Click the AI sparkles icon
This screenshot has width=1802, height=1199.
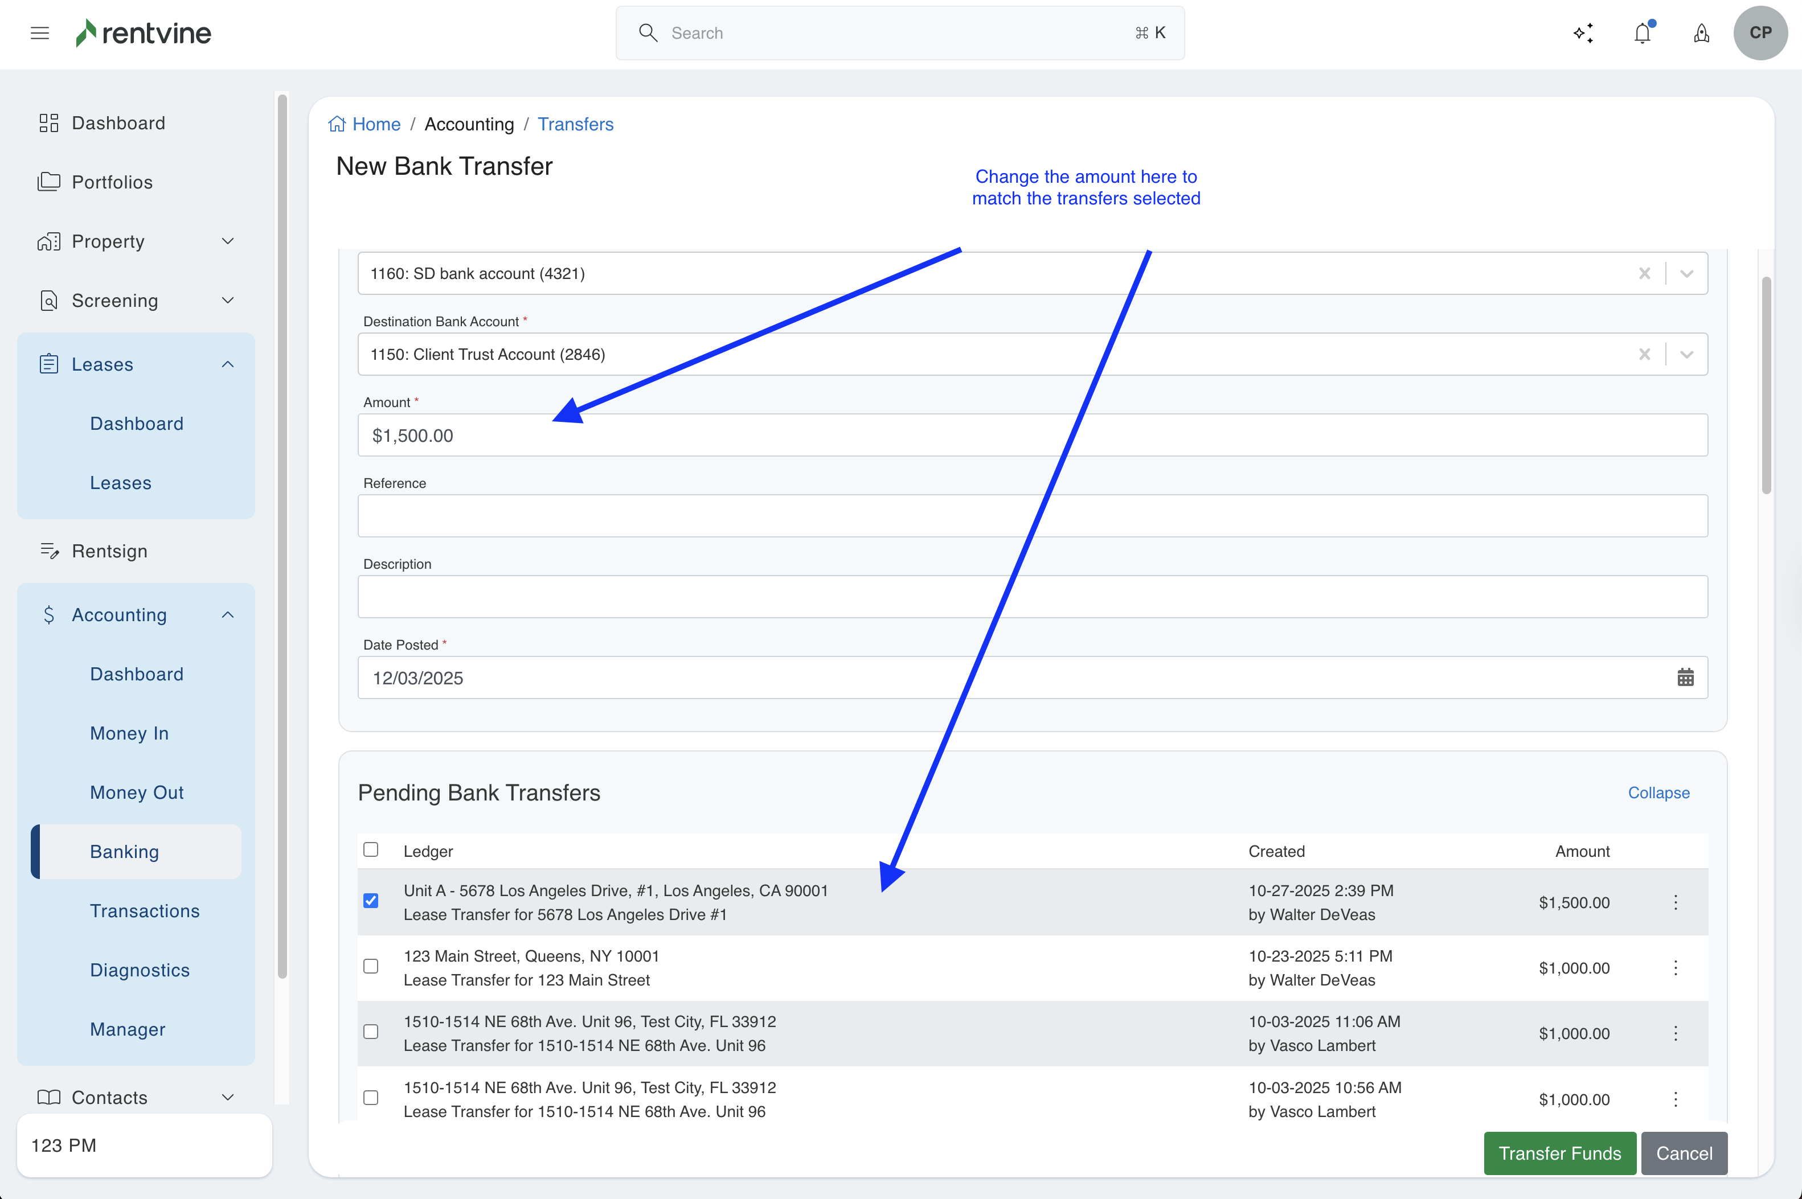pos(1583,33)
